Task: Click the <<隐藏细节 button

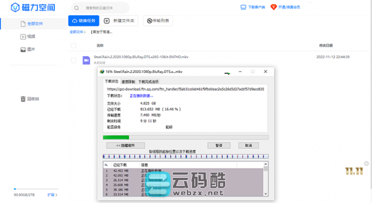Action: 125,146
